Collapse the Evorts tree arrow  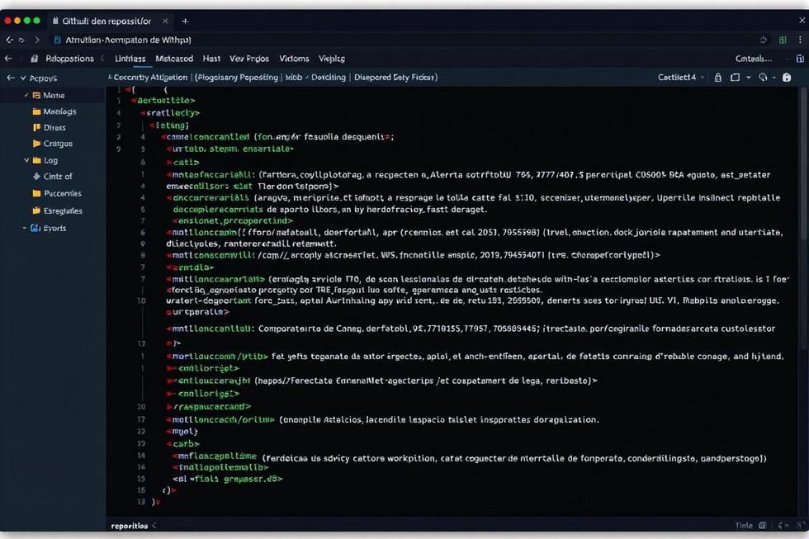[24, 228]
